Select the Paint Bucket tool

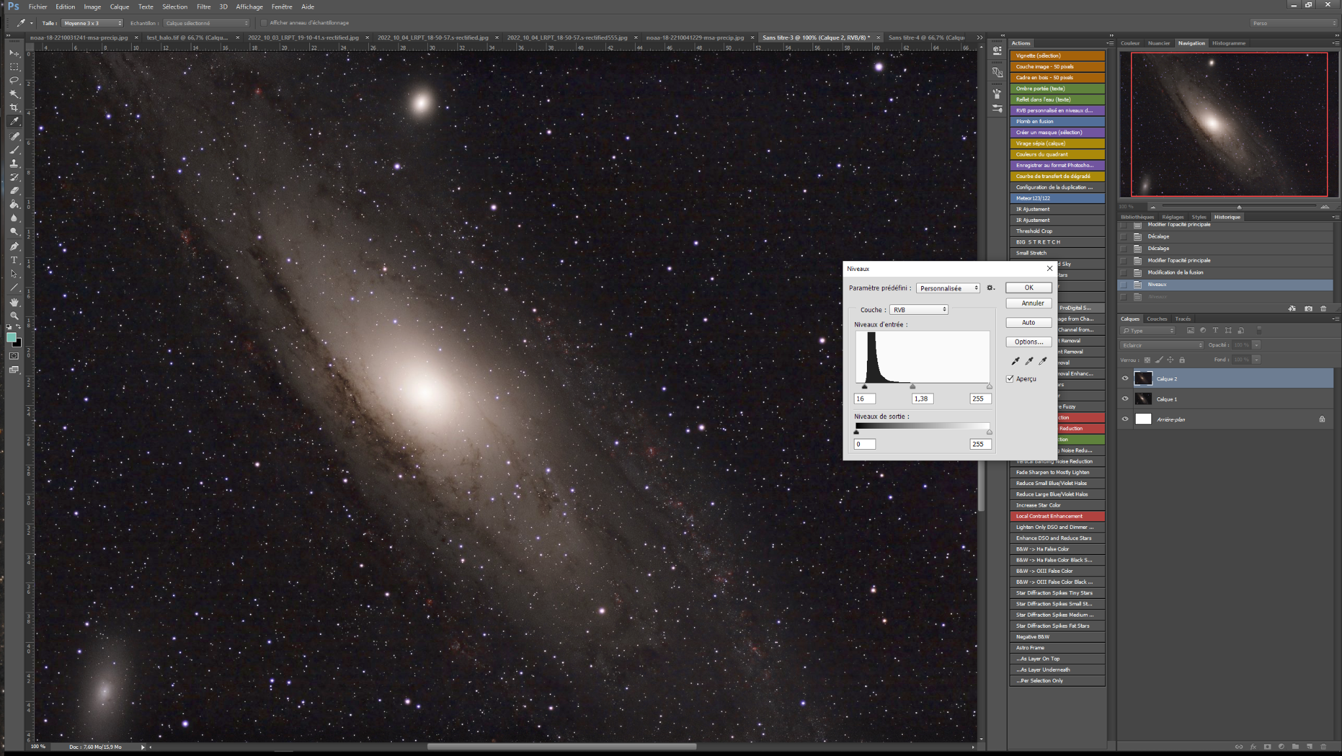[x=14, y=204]
